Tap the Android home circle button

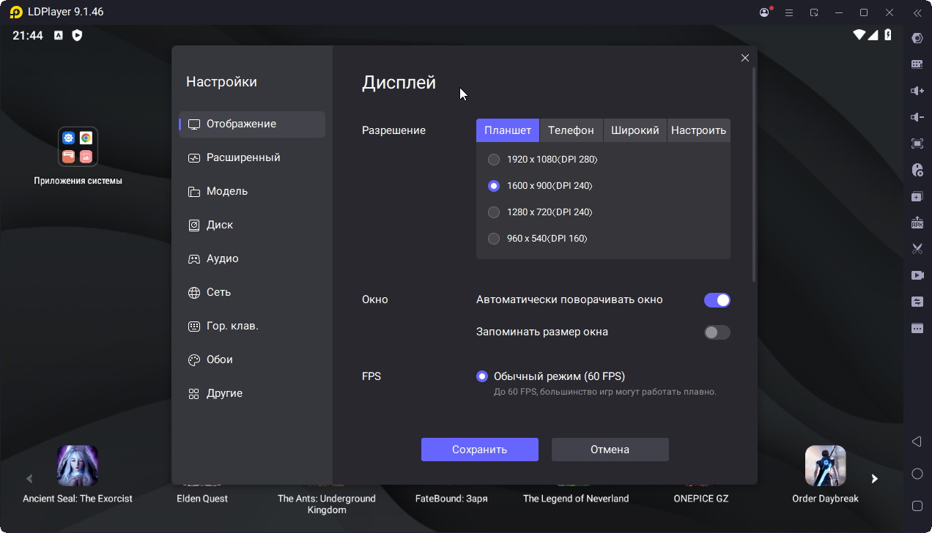(917, 474)
